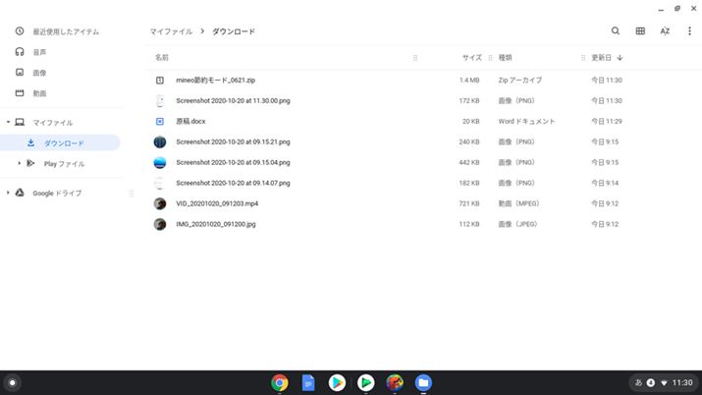702x395 pixels.
Task: Open Recent items (最近使用したアイテム) in sidebar
Action: [63, 31]
